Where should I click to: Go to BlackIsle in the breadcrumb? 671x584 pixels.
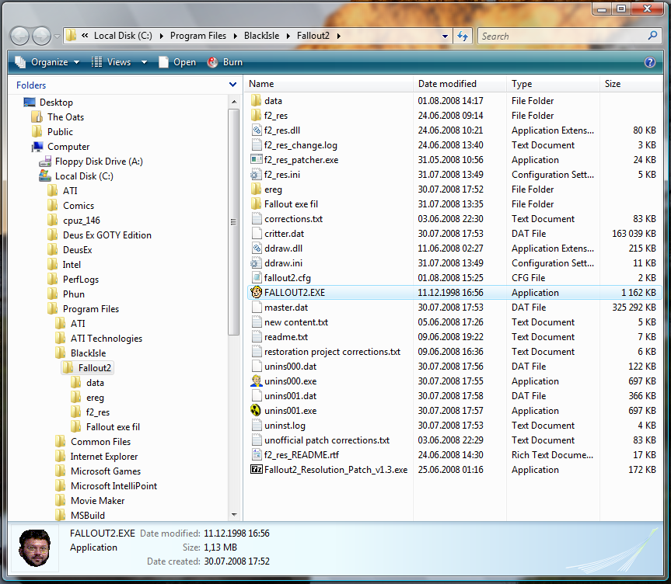(x=261, y=36)
